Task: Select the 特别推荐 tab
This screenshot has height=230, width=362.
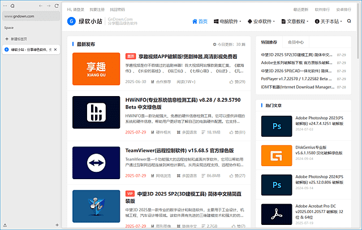Action: [x=269, y=42]
